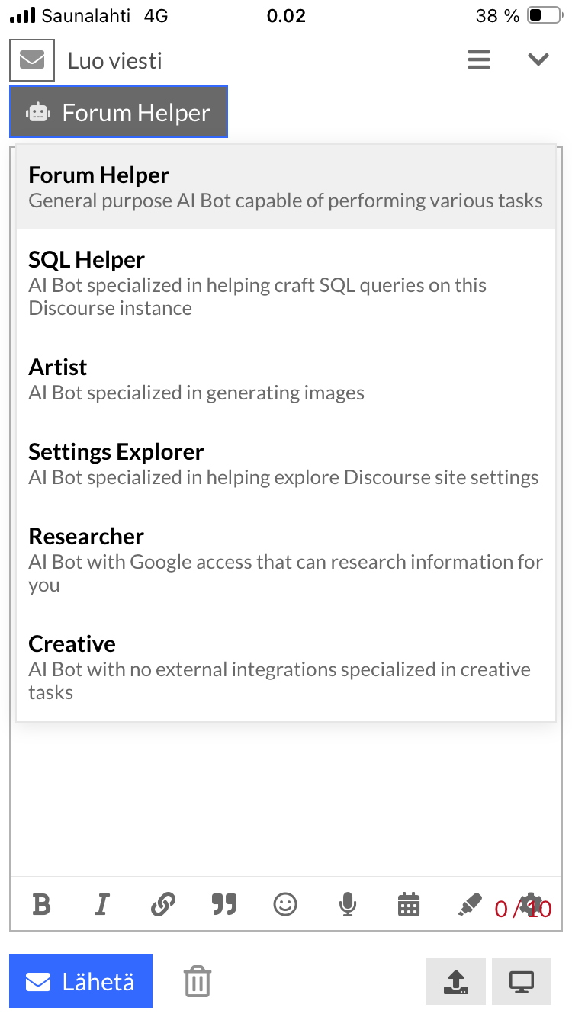Click the highlighter icon in the toolbar
This screenshot has height=1017, width=572.
(470, 905)
